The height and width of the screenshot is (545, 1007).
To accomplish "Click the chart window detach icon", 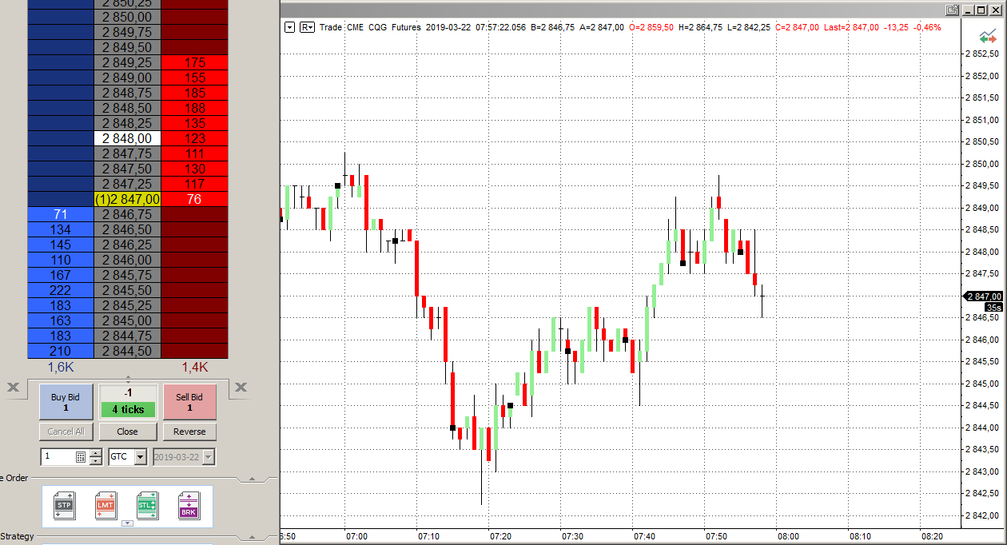I will click(x=951, y=10).
